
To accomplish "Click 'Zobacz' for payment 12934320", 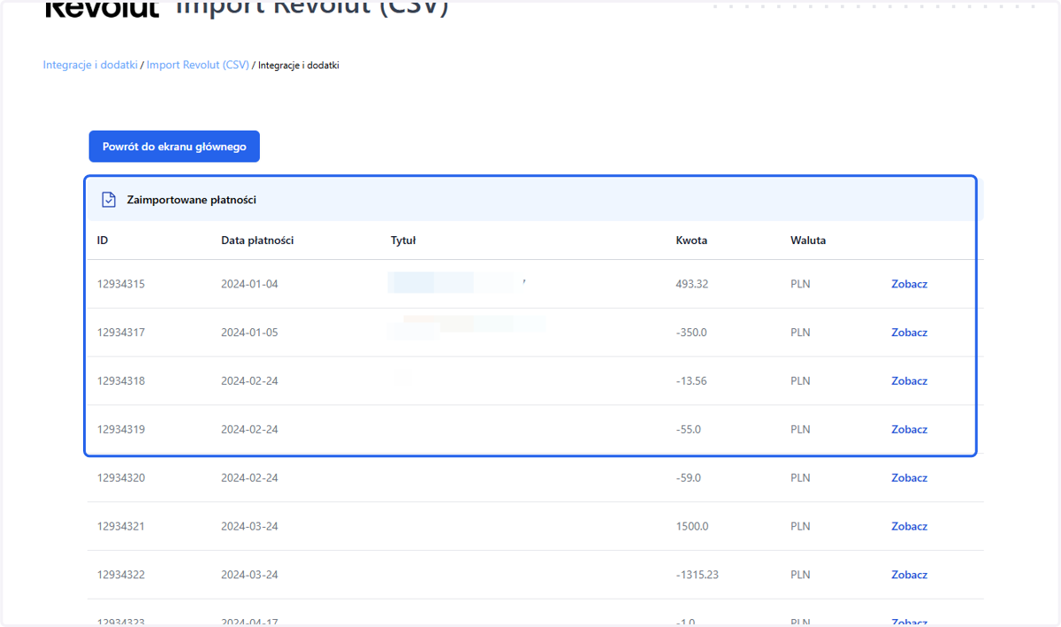I will [909, 478].
